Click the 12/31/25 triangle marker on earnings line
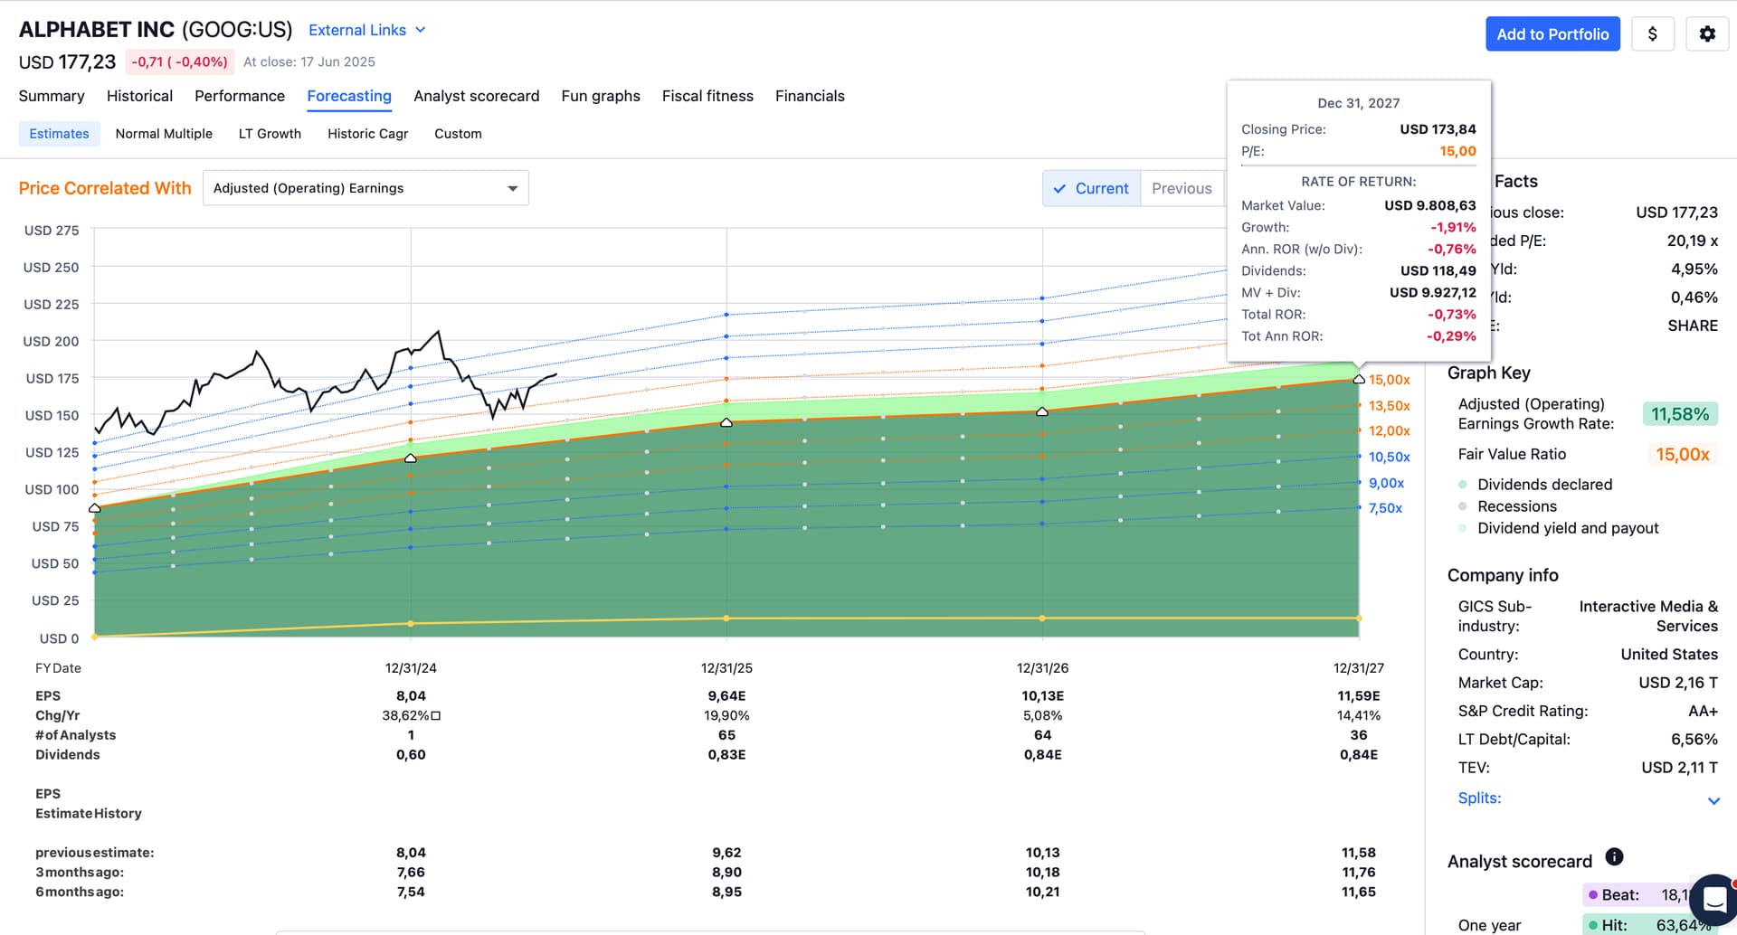Image resolution: width=1737 pixels, height=935 pixels. coord(726,422)
